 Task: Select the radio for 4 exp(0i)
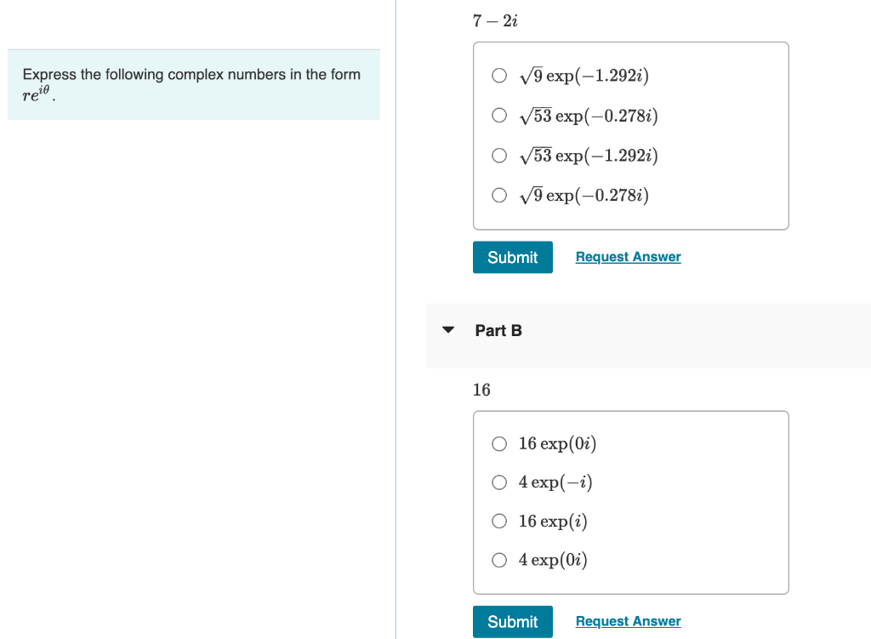click(499, 559)
